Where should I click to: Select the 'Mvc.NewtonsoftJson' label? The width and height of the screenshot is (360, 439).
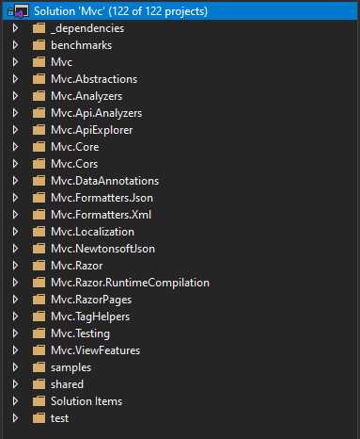pyautogui.click(x=102, y=249)
